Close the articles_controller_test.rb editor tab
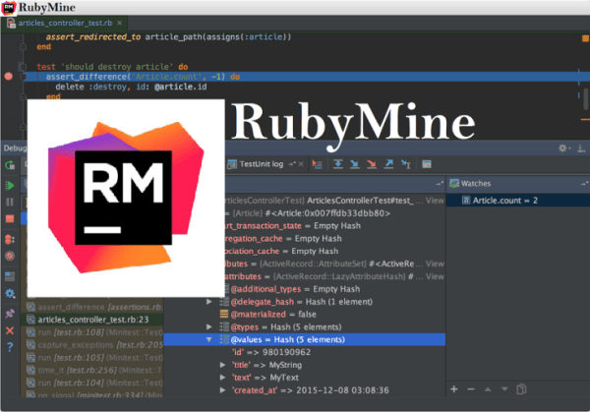 tap(119, 23)
